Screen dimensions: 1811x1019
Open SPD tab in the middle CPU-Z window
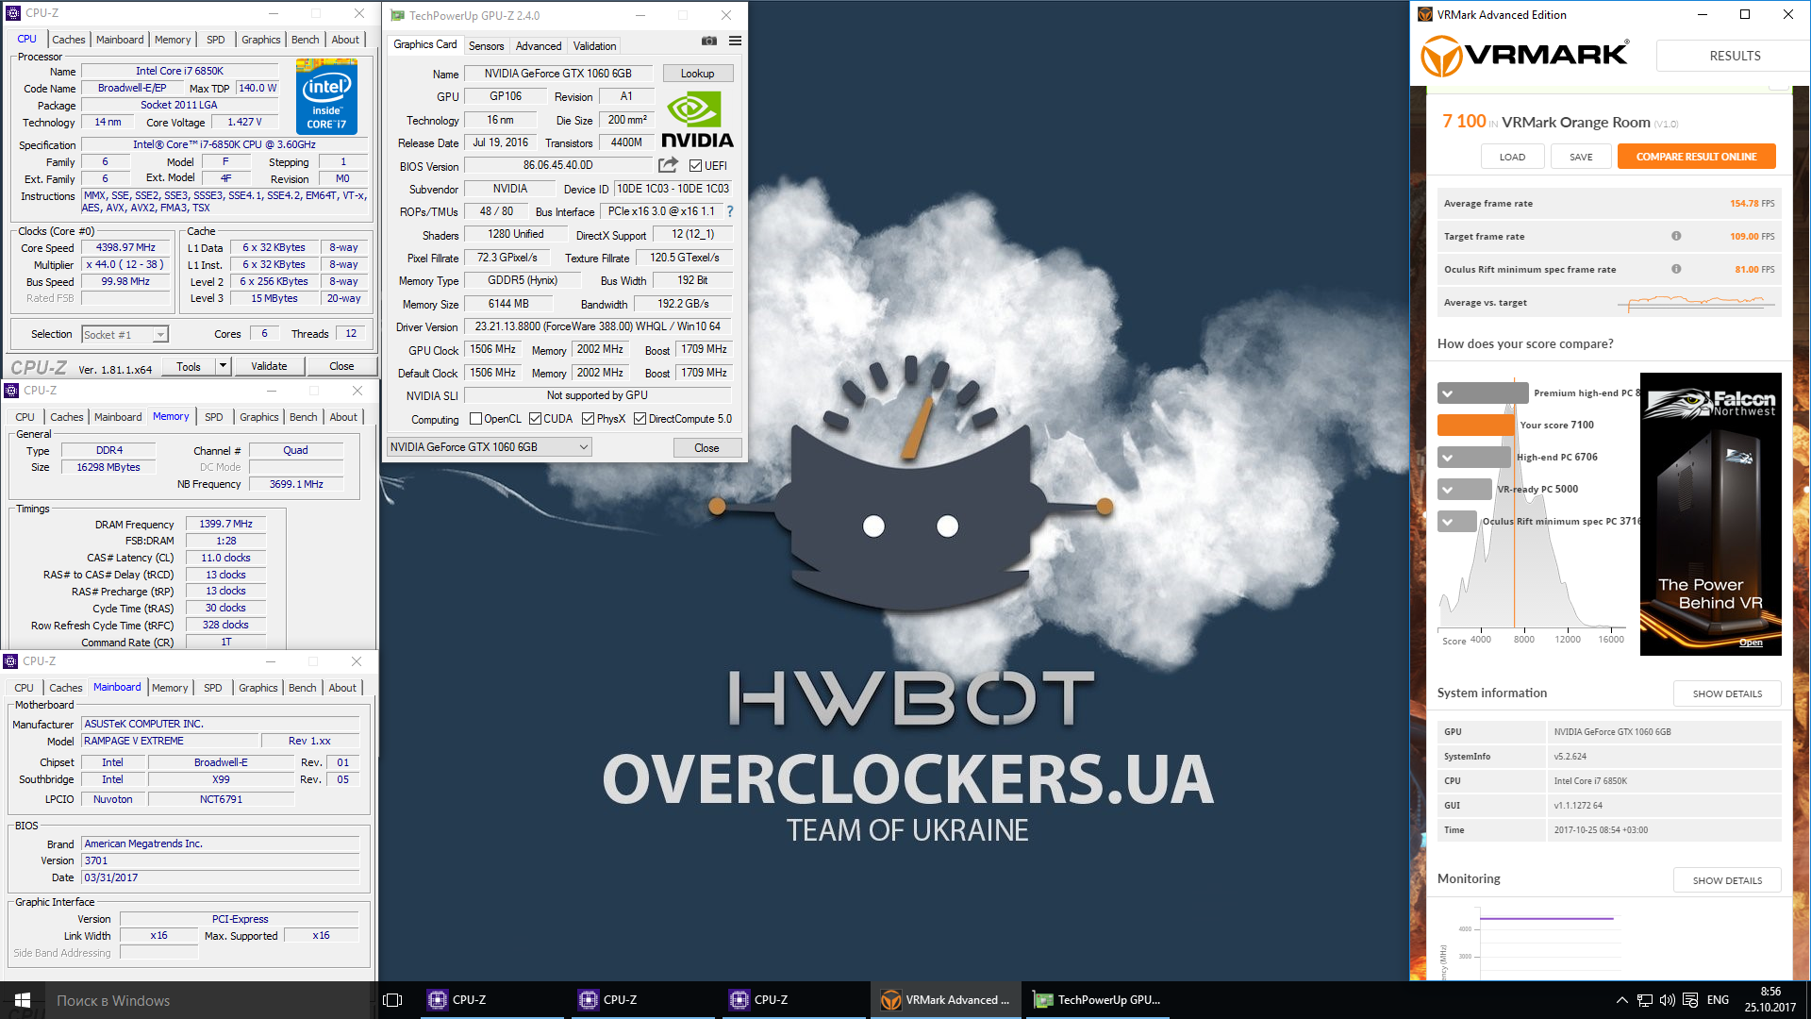click(x=214, y=417)
